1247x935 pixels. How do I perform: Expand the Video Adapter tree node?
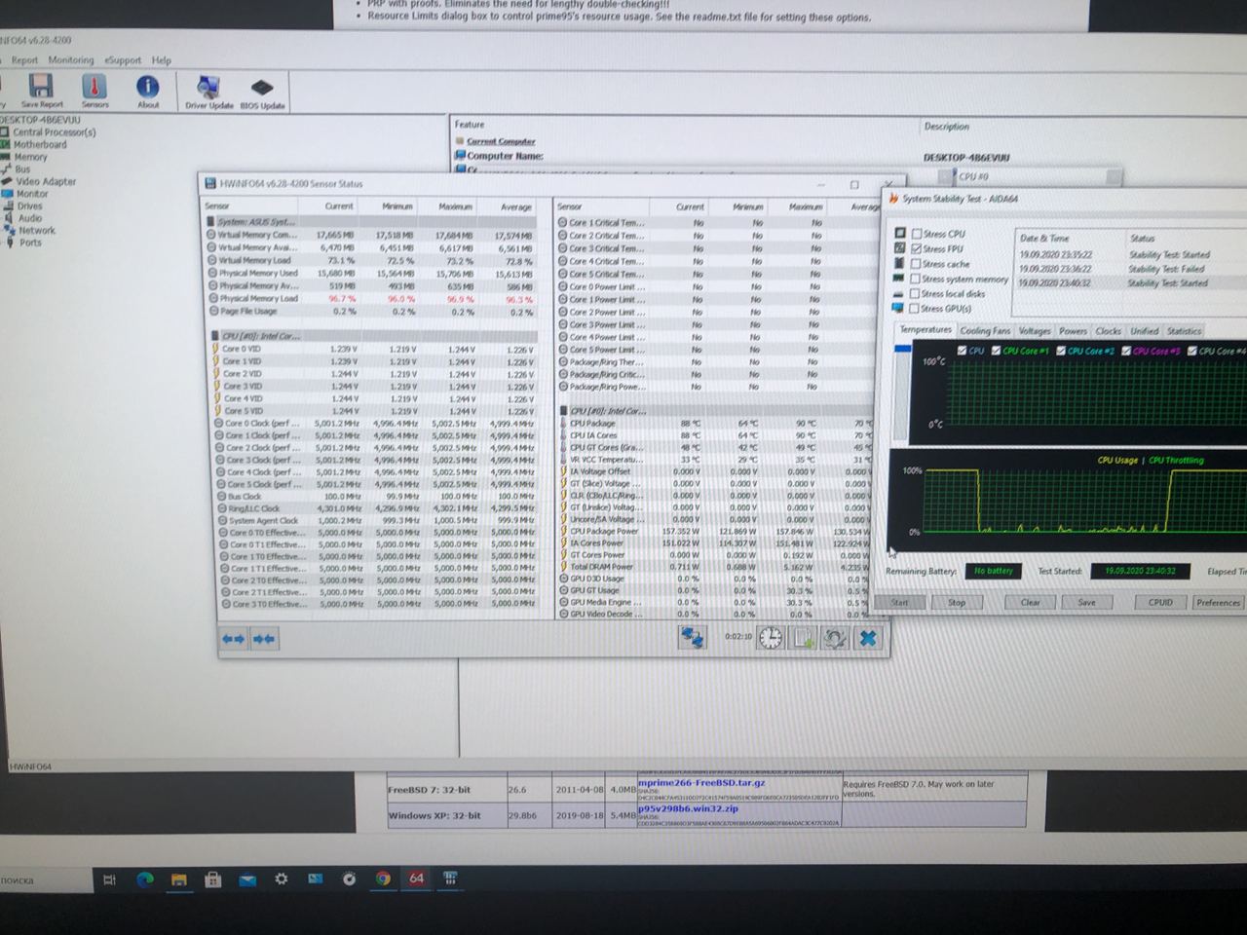pyautogui.click(x=7, y=181)
